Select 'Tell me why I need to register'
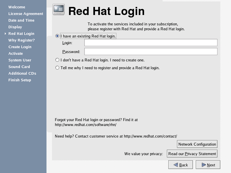 [57, 68]
